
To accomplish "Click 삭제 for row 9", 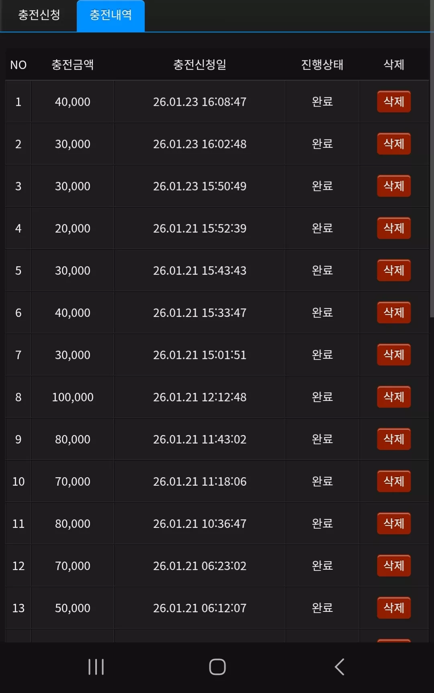I will (x=394, y=439).
